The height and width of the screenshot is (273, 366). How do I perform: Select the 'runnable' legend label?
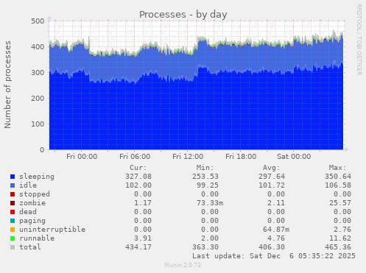pos(37,238)
